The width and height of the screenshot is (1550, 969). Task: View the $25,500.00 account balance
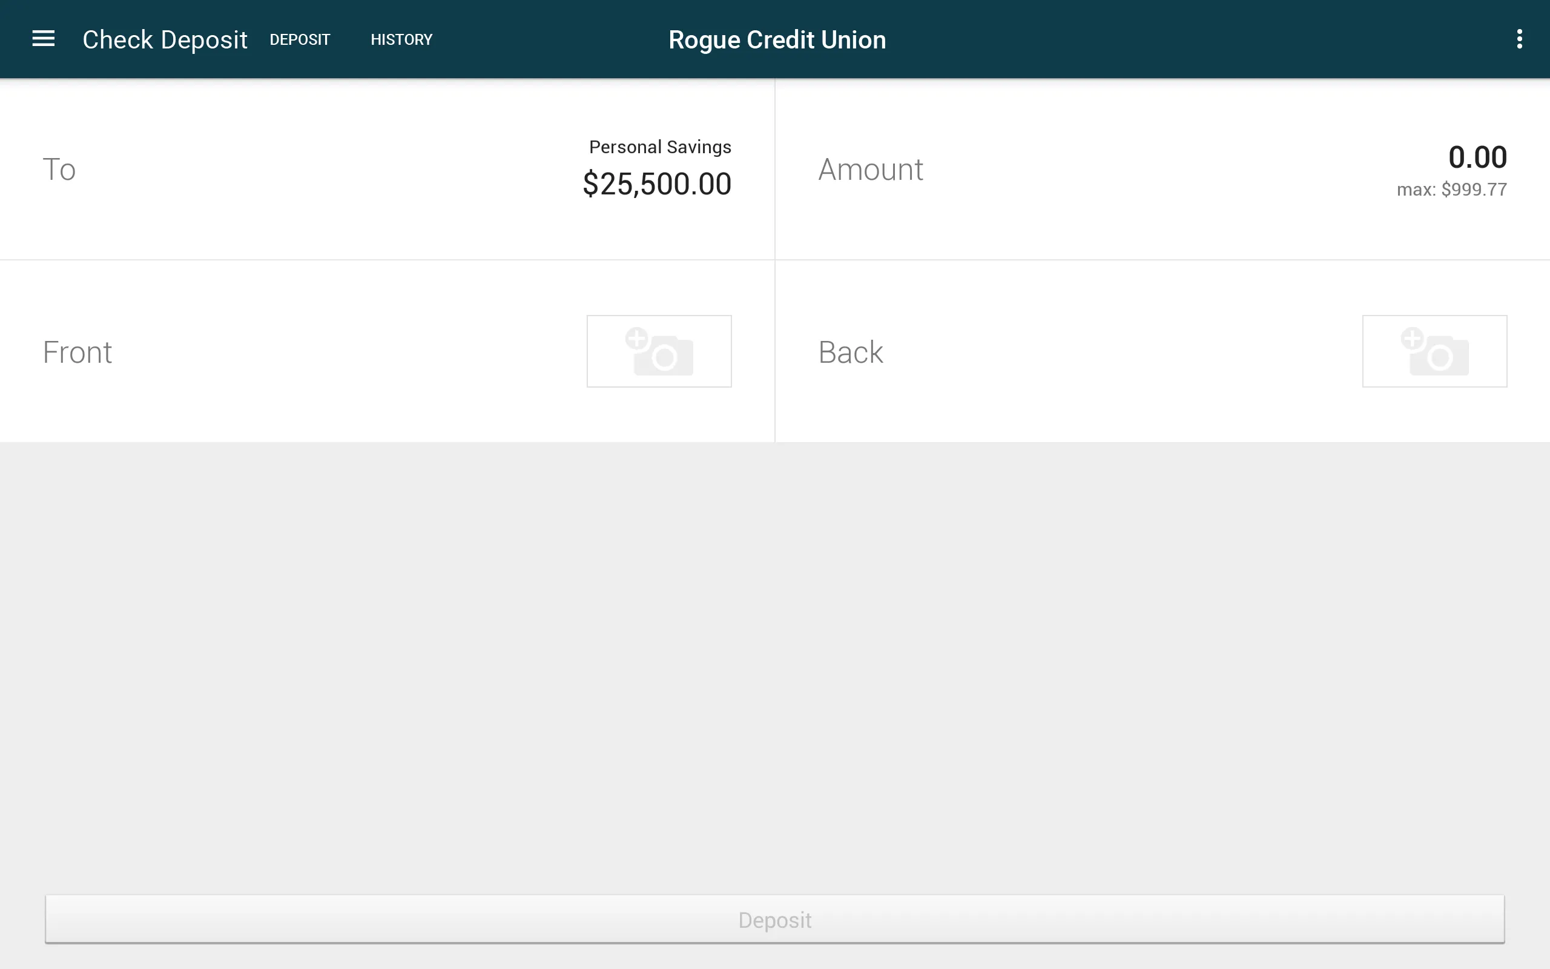[x=658, y=183]
